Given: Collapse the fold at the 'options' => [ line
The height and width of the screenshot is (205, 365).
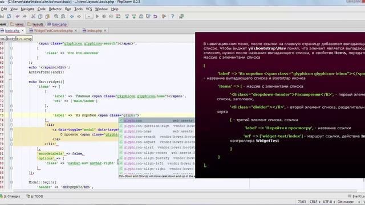Looking at the screenshot, I should (11, 158).
